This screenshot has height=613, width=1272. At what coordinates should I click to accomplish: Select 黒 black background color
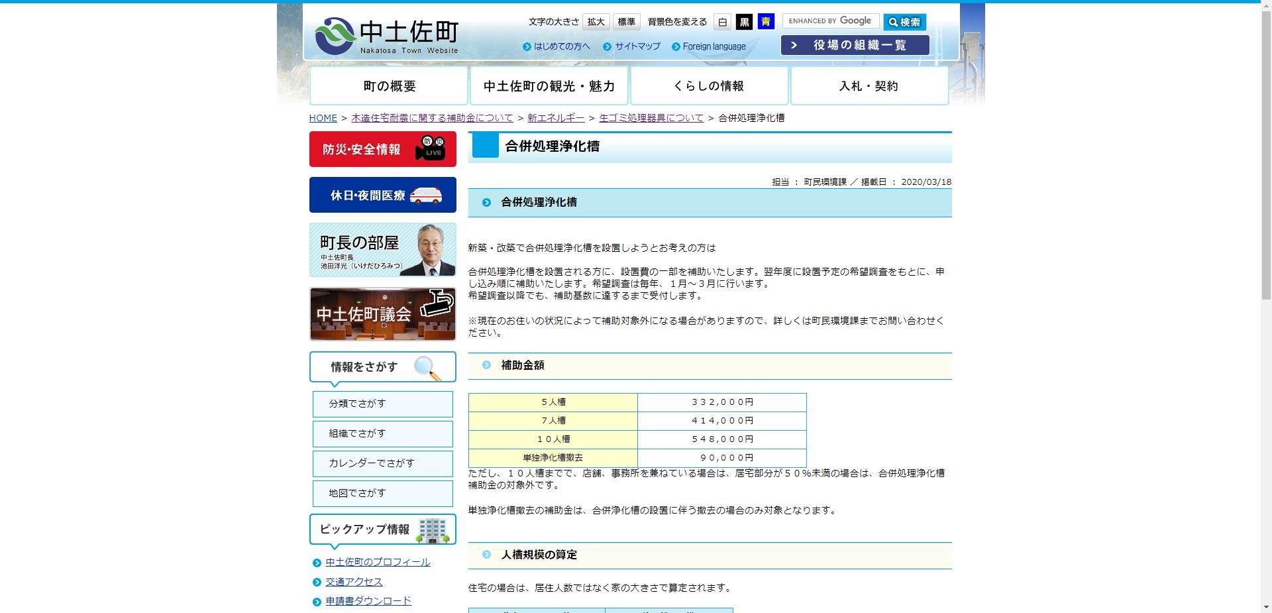[x=743, y=21]
